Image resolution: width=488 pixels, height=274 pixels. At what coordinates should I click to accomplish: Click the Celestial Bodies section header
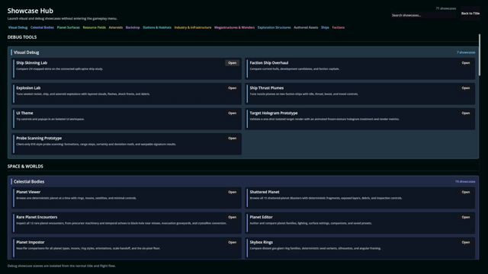(x=29, y=182)
